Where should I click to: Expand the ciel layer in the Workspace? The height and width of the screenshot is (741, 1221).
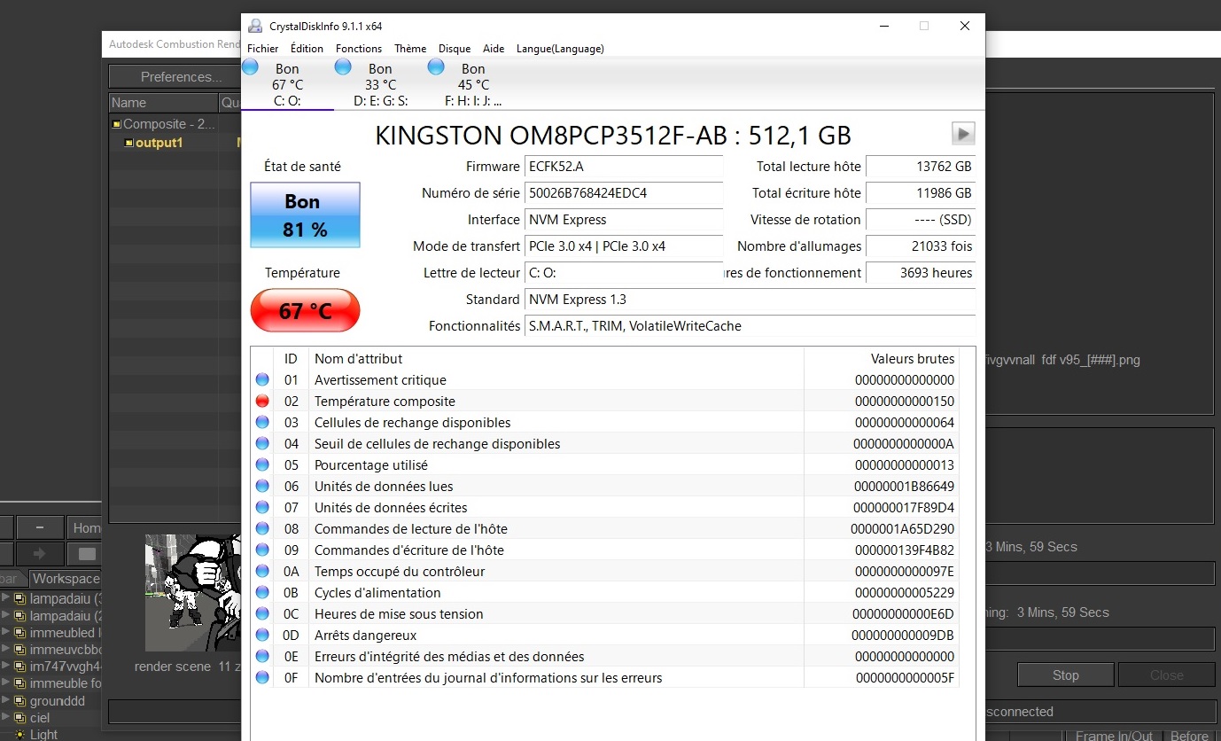[6, 717]
